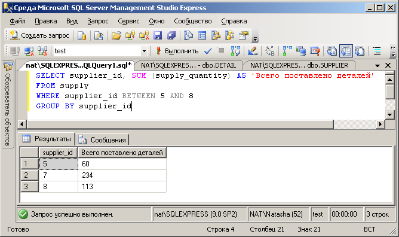Open the Summary page icon

pos(202,35)
